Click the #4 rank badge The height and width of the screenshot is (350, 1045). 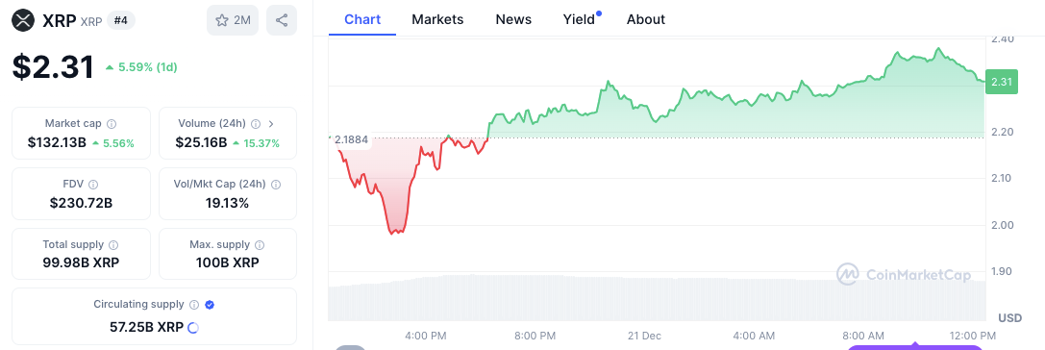[x=120, y=20]
